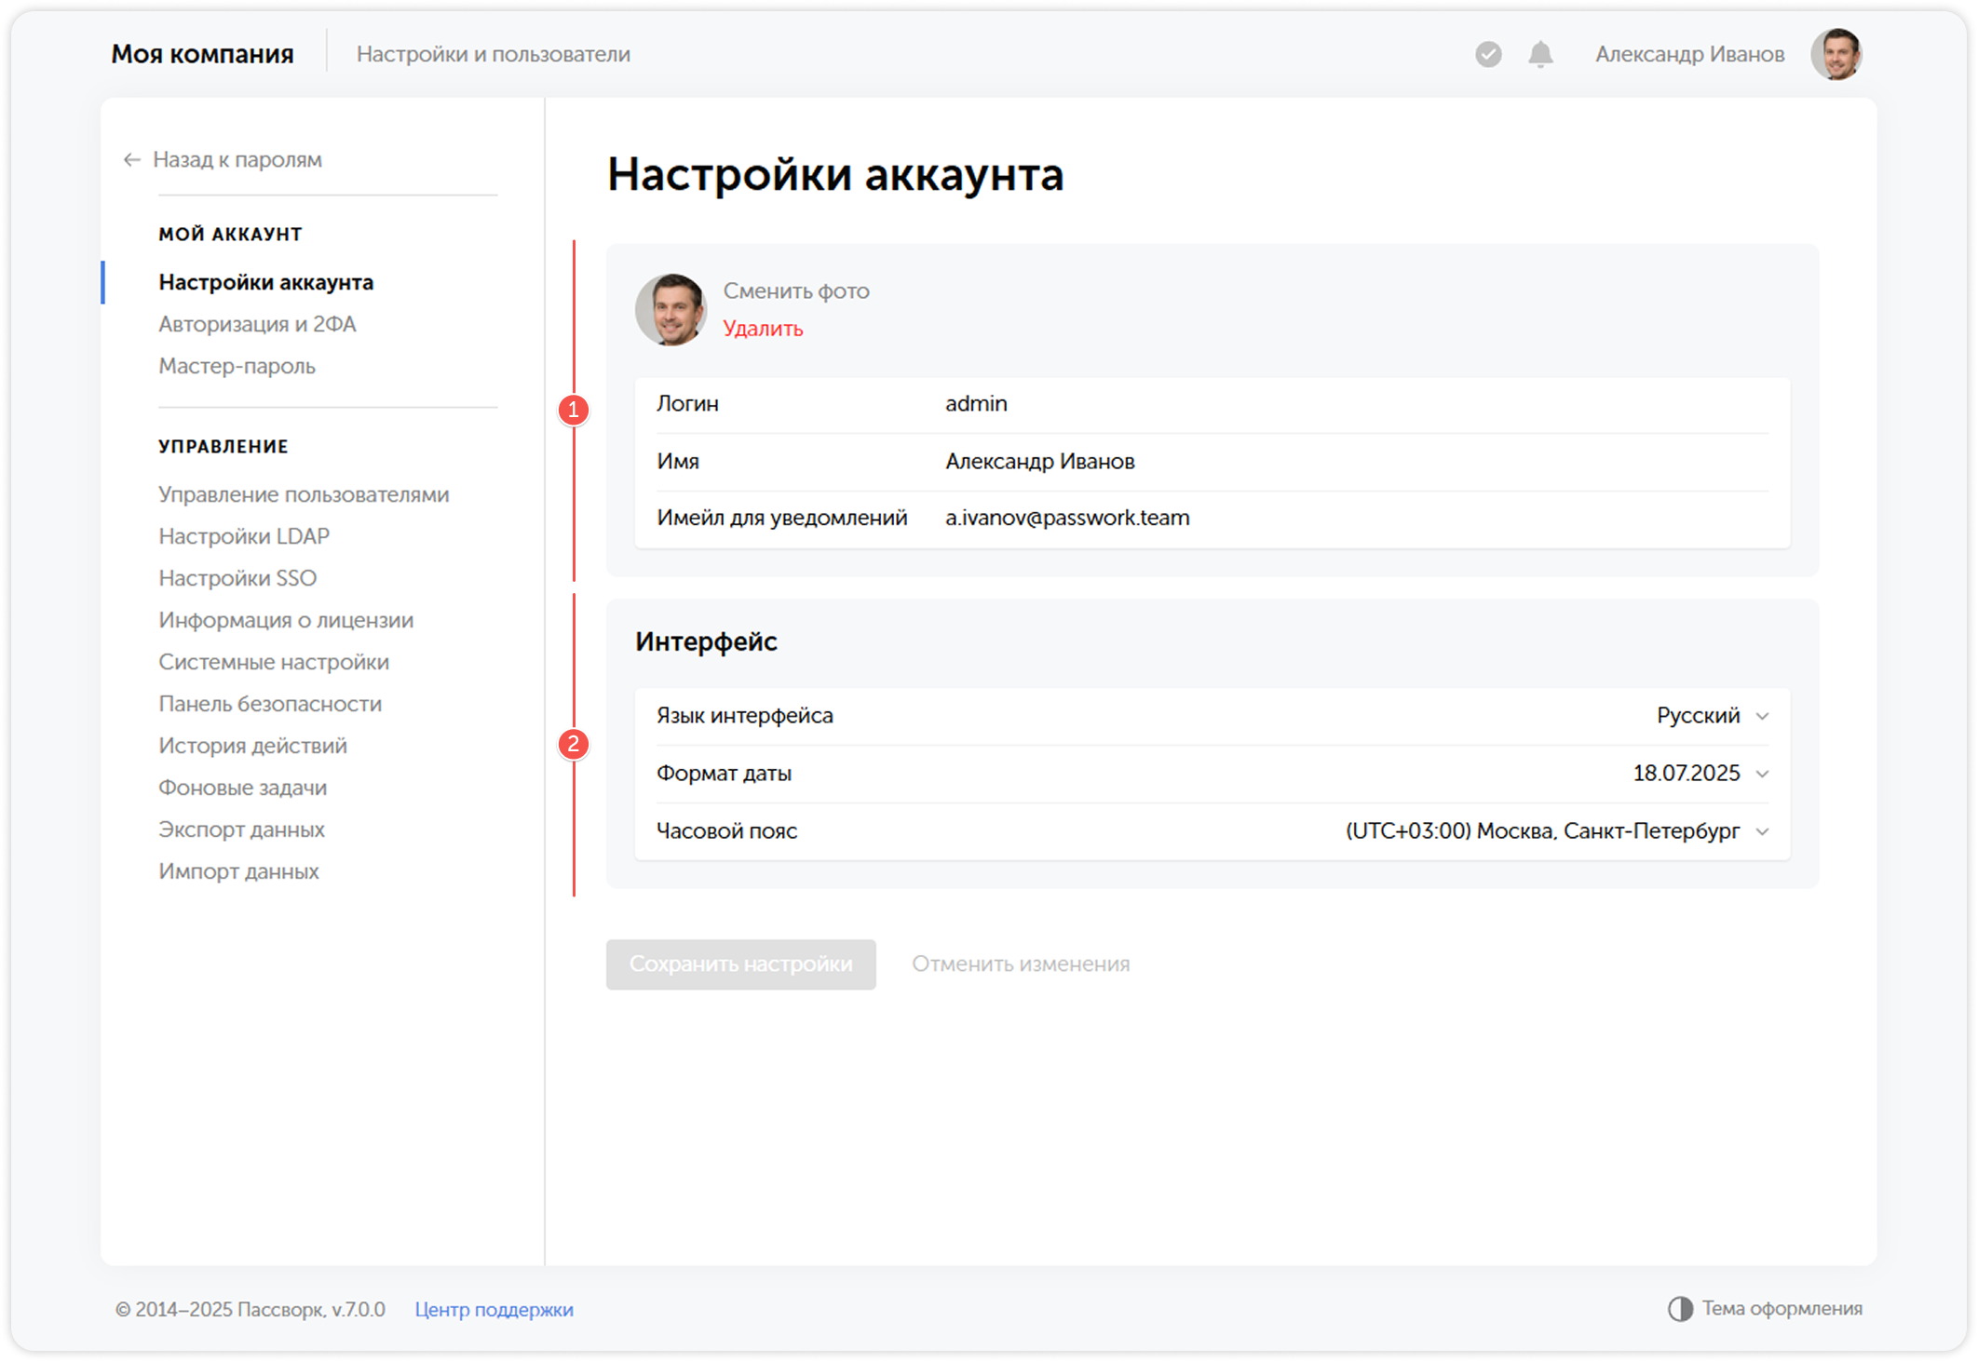Open notifications bell icon
The width and height of the screenshot is (1978, 1362).
click(1541, 54)
